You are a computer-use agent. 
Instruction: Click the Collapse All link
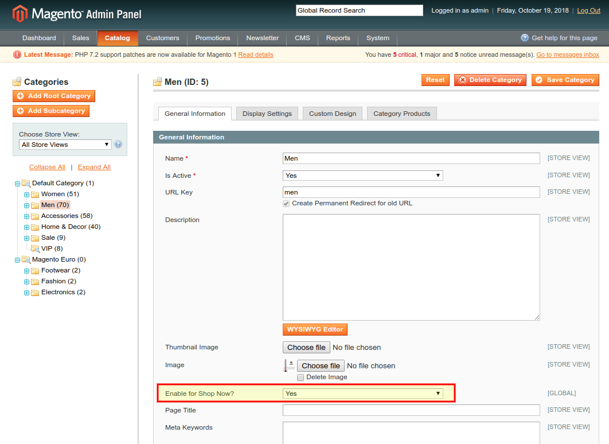click(48, 167)
